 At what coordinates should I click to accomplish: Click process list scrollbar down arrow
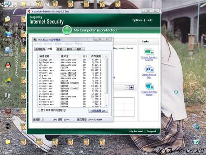coord(106,105)
